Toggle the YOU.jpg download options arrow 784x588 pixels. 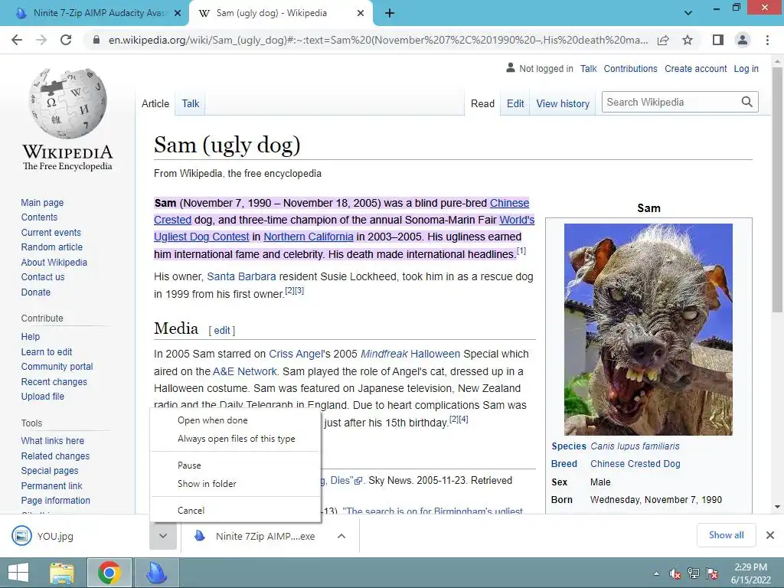(x=163, y=536)
